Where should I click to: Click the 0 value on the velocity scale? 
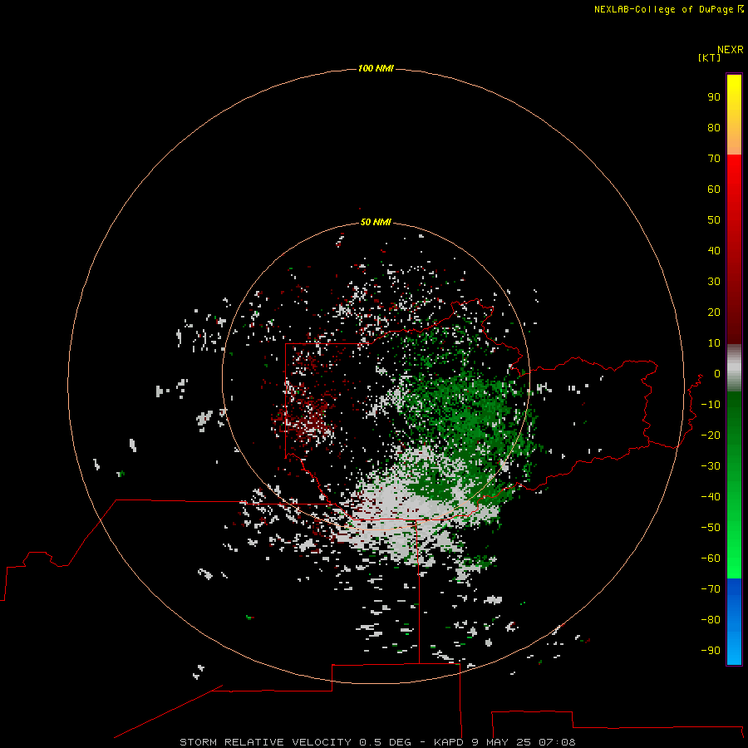pos(717,373)
